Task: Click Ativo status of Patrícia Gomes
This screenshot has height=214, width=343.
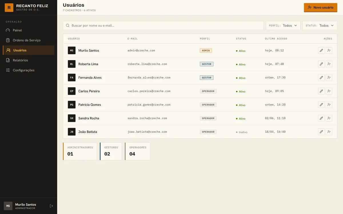Action: coord(241,105)
